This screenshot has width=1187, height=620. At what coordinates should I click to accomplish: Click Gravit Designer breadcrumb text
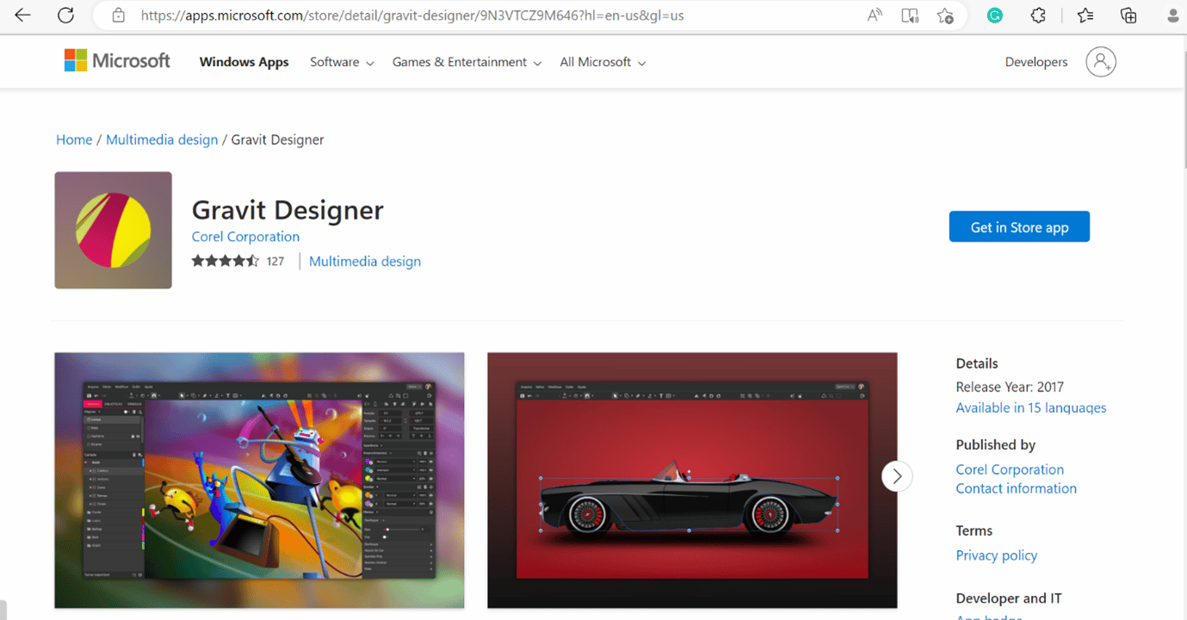click(x=278, y=139)
